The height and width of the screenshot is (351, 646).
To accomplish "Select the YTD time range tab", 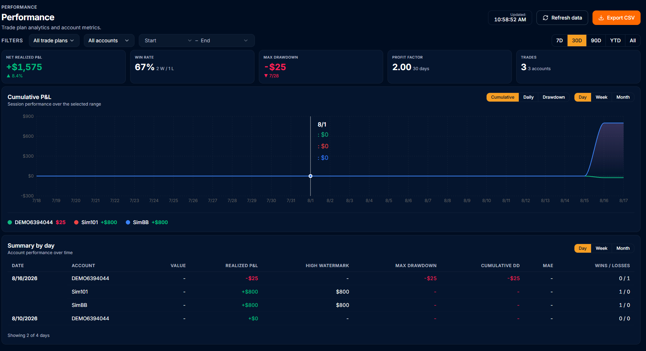I will tap(615, 40).
